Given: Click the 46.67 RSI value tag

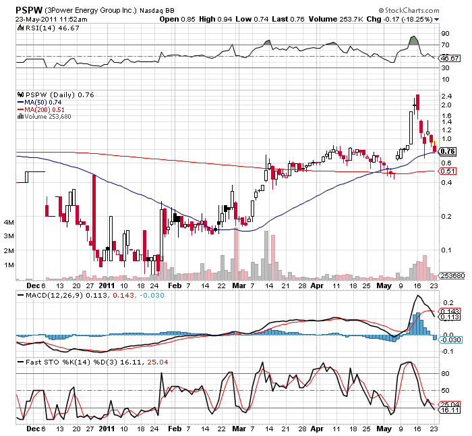Looking at the screenshot, I should [x=450, y=59].
